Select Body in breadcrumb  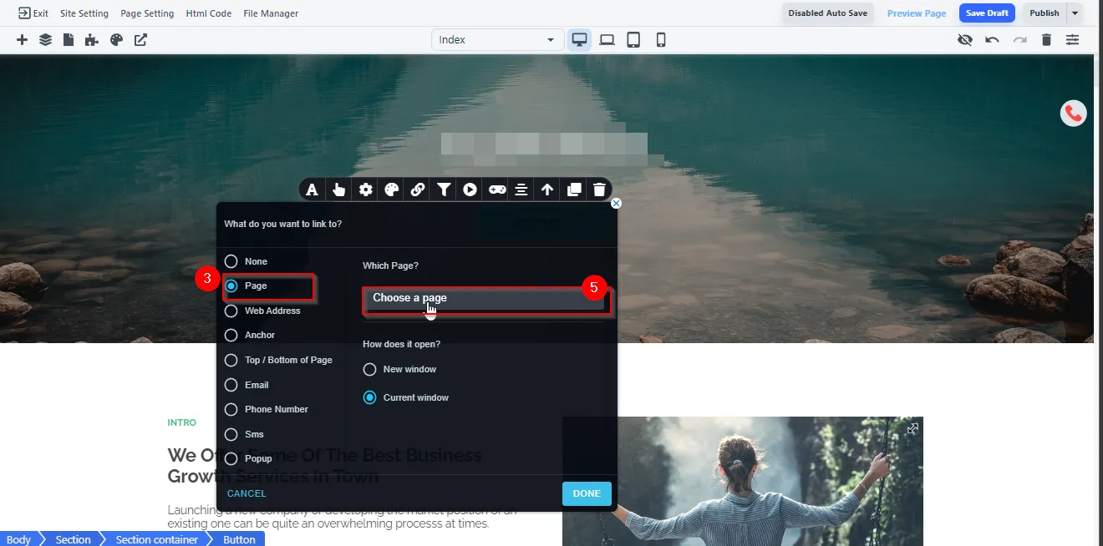click(18, 539)
